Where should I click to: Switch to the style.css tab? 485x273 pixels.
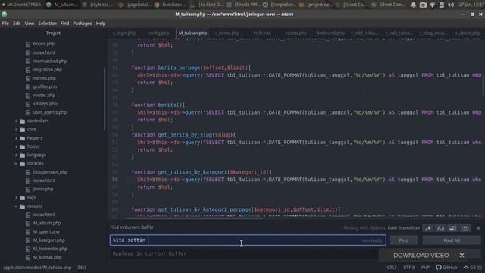tap(261, 33)
